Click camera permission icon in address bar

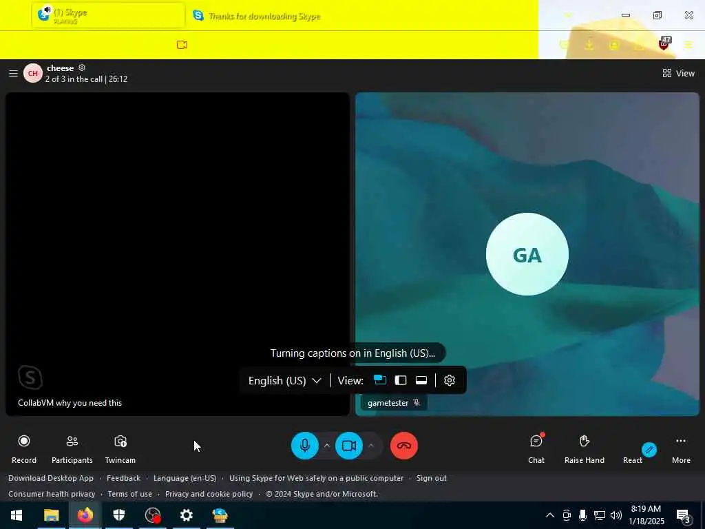(182, 45)
